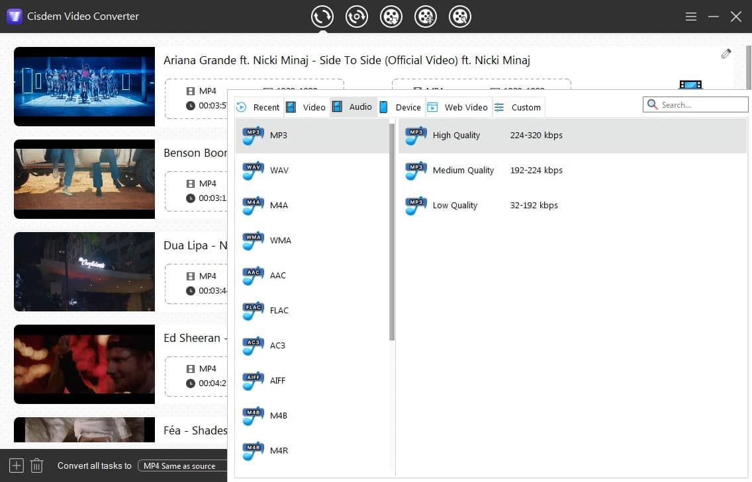
Task: Choose the FLAC audio format
Action: [279, 310]
